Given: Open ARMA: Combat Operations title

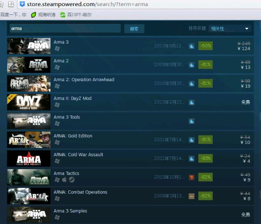Looking at the screenshot, I should tap(80, 192).
